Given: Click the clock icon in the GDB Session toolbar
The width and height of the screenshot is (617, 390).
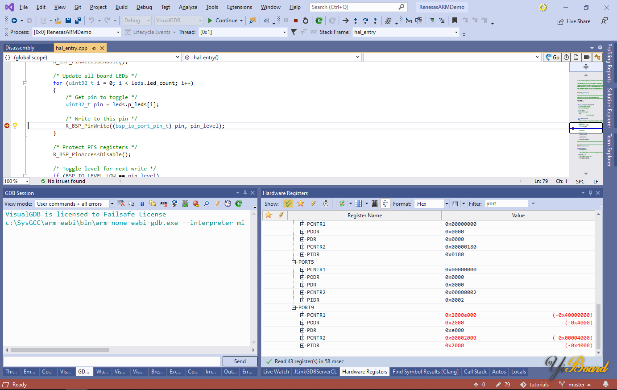Looking at the screenshot, I should pos(228,203).
